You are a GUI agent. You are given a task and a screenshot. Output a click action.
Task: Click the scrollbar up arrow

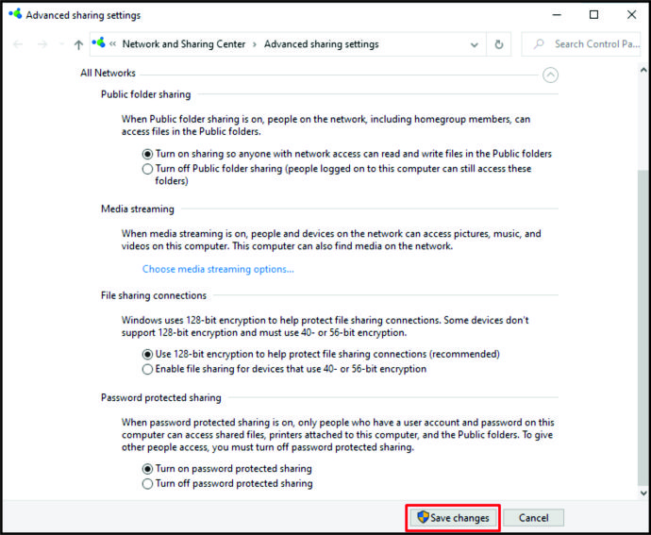coord(643,70)
